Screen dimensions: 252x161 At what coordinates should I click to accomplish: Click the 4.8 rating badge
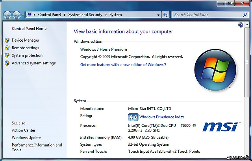point(133,117)
